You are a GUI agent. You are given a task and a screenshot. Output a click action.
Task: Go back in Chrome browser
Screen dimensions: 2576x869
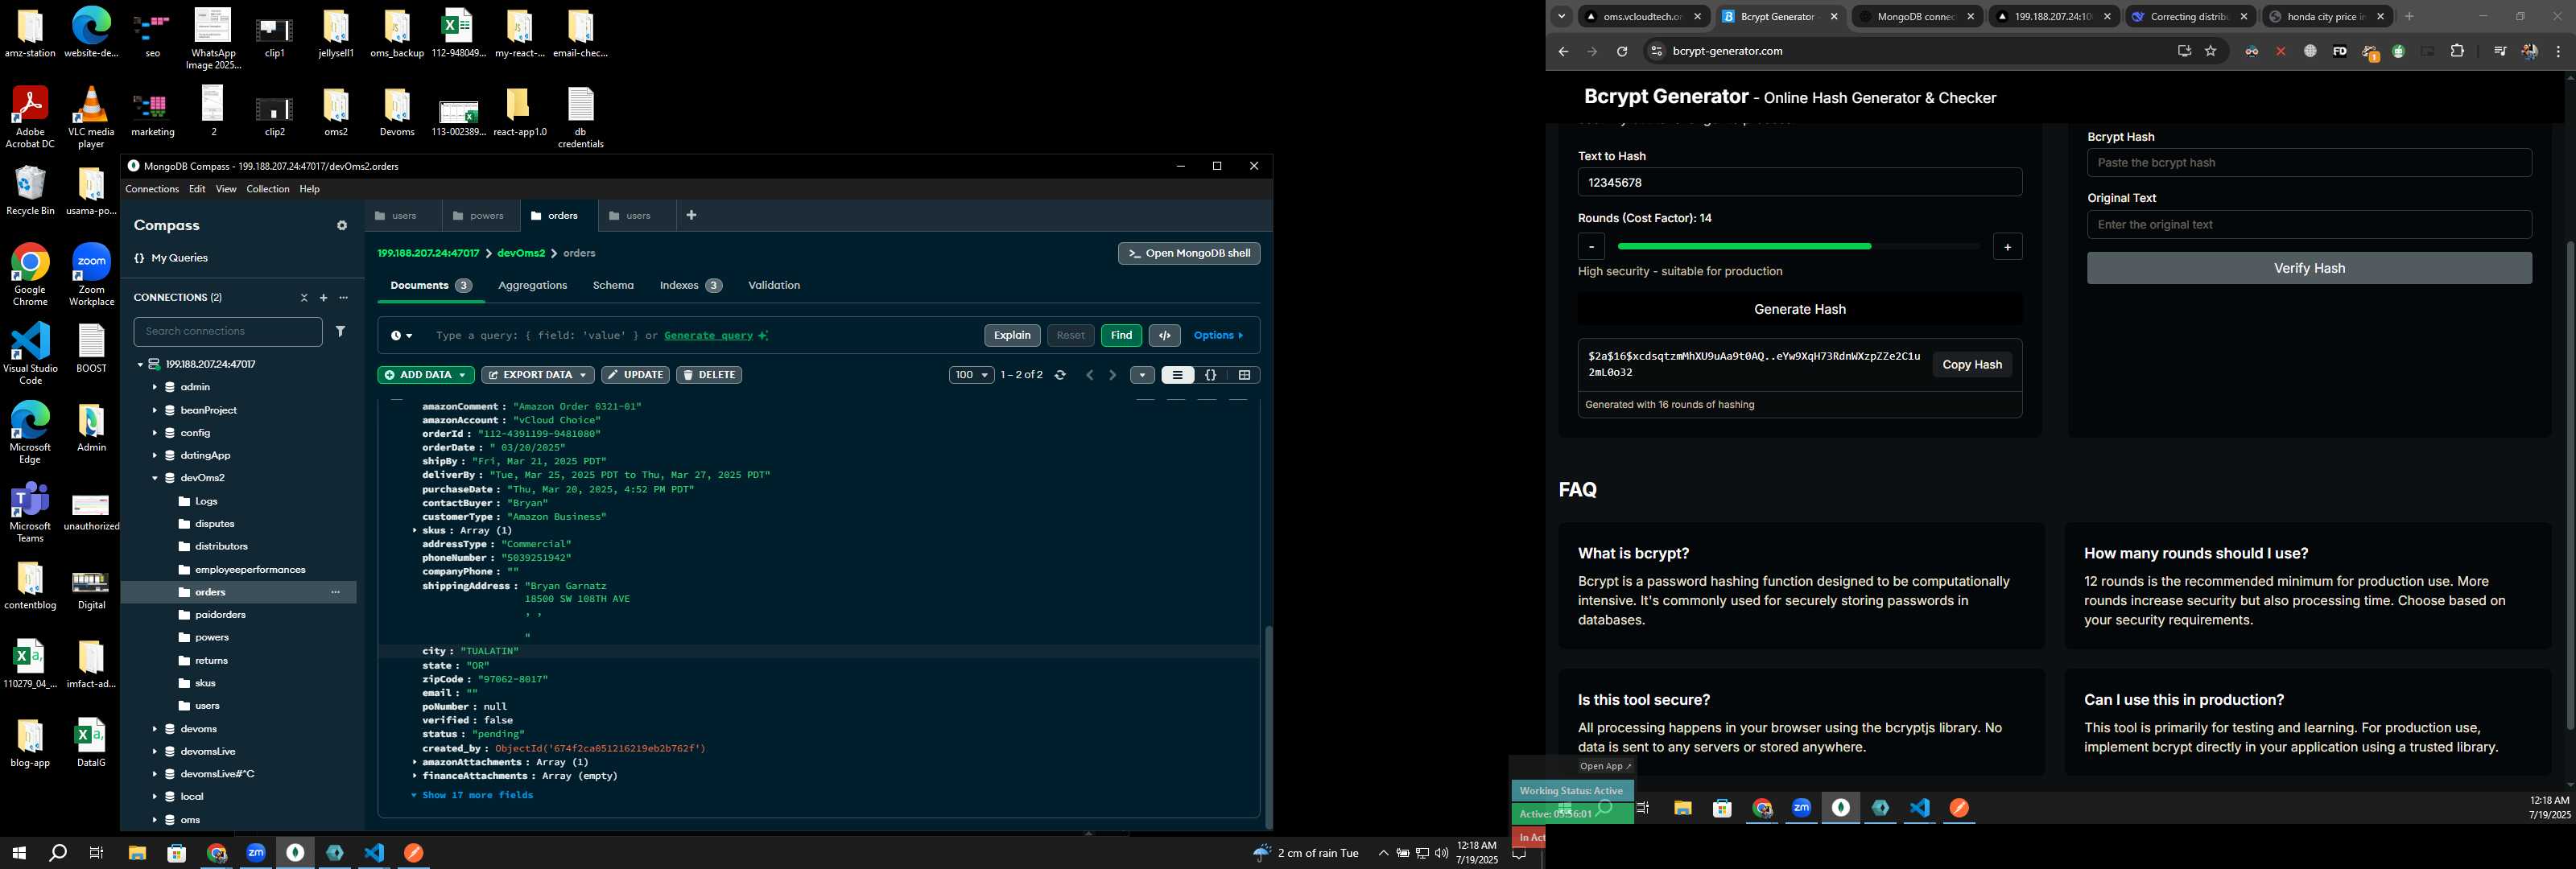(1563, 52)
